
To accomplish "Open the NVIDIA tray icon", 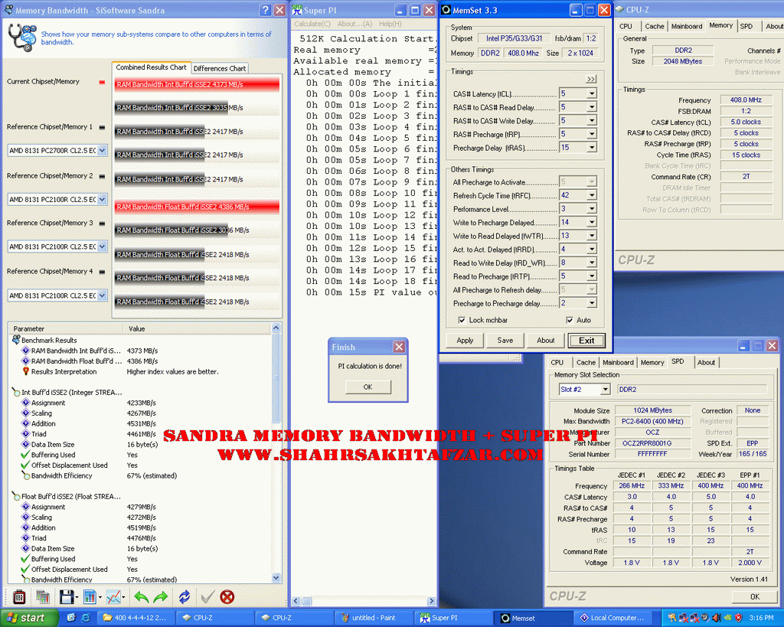I will 727,618.
